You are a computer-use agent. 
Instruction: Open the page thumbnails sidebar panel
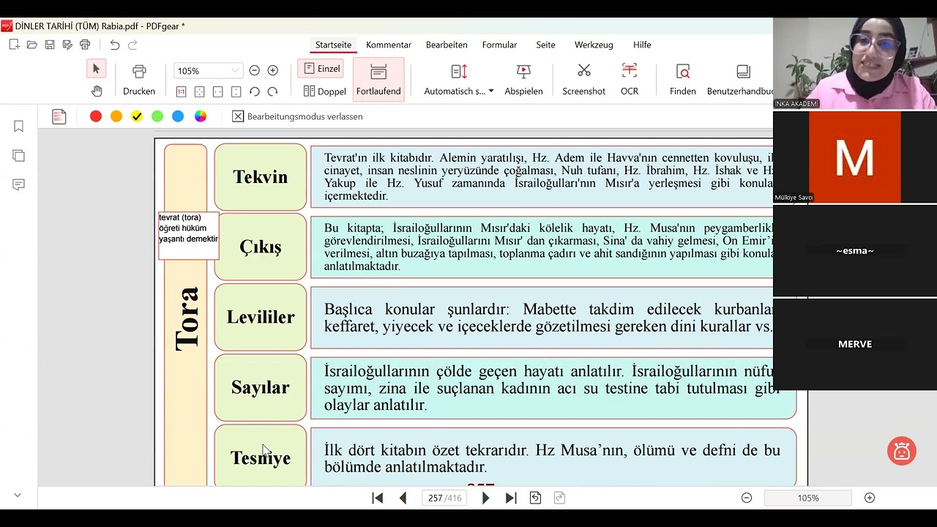19,156
